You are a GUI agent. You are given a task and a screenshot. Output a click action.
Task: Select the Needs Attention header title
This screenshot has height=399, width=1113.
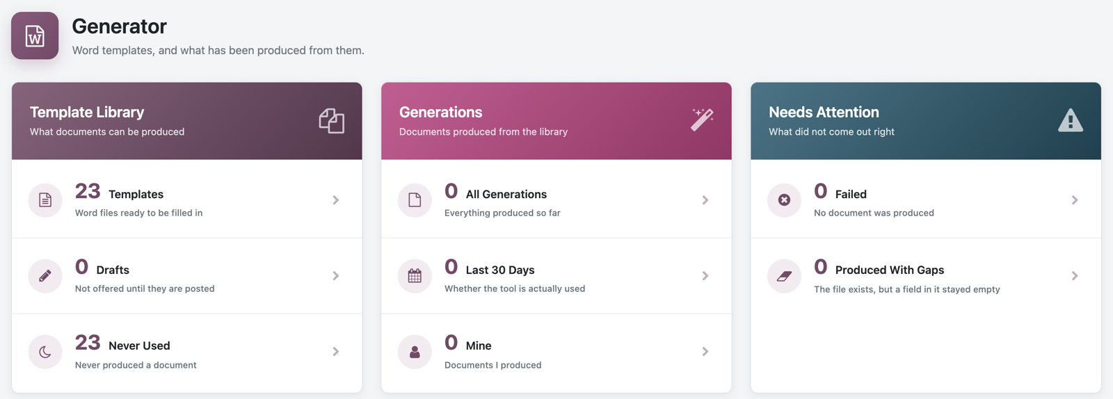(824, 112)
